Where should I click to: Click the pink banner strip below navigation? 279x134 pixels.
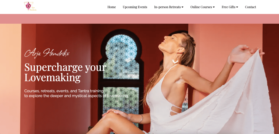click(140, 19)
